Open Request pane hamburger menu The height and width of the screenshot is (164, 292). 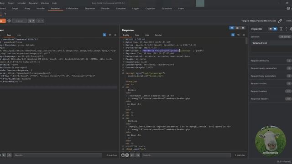pyautogui.click(x=115, y=35)
